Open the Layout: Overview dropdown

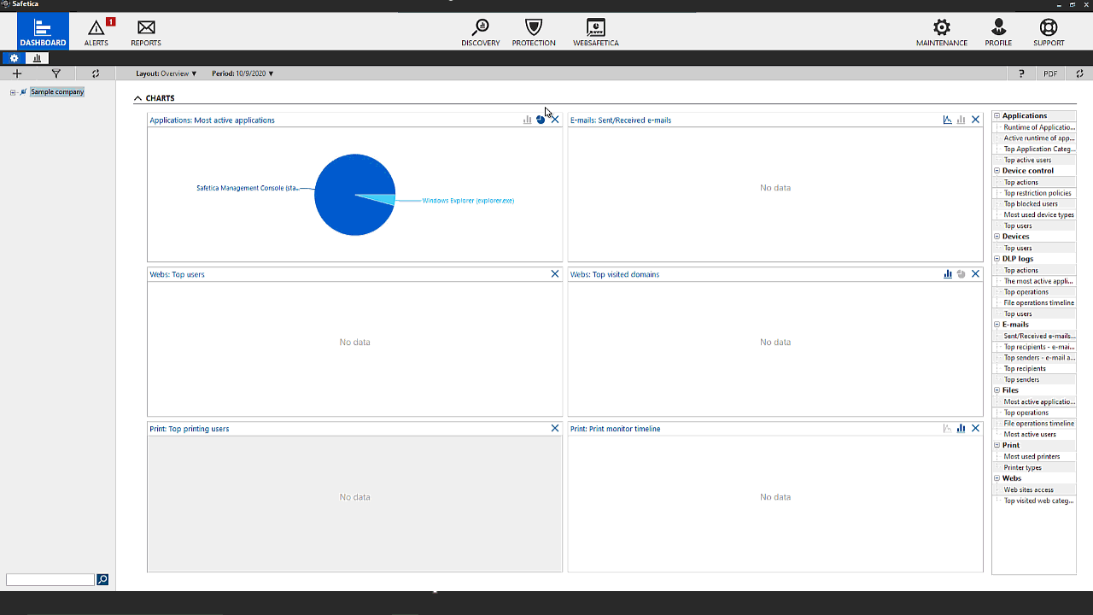pos(165,73)
